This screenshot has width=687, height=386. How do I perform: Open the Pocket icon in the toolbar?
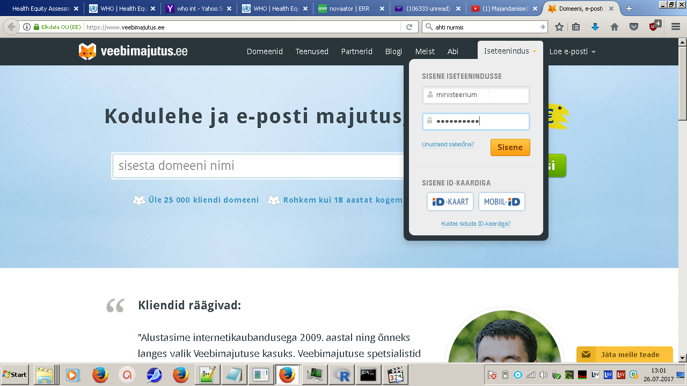634,27
